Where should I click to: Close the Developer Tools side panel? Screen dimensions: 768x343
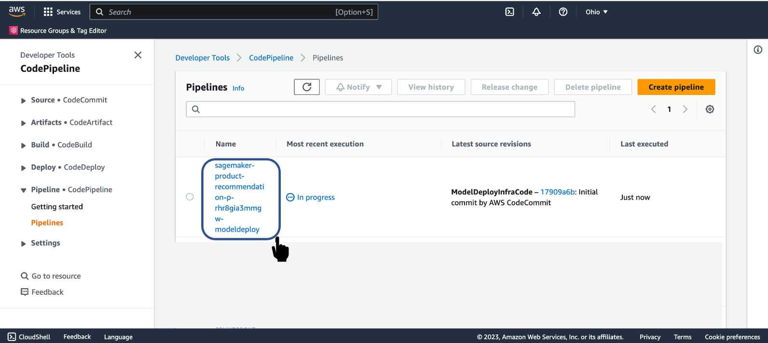click(138, 55)
